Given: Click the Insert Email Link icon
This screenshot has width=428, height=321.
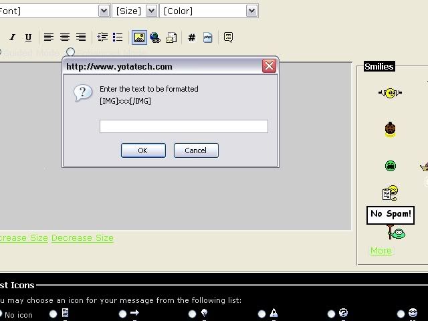Looking at the screenshot, I should click(171, 37).
